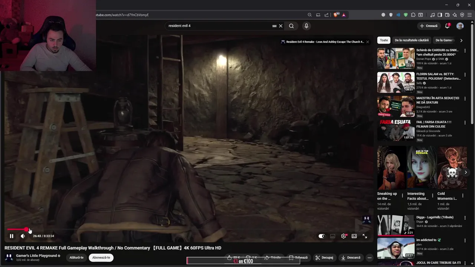475x267 pixels.
Task: Open Brave Wallet icon
Action: pos(447,15)
